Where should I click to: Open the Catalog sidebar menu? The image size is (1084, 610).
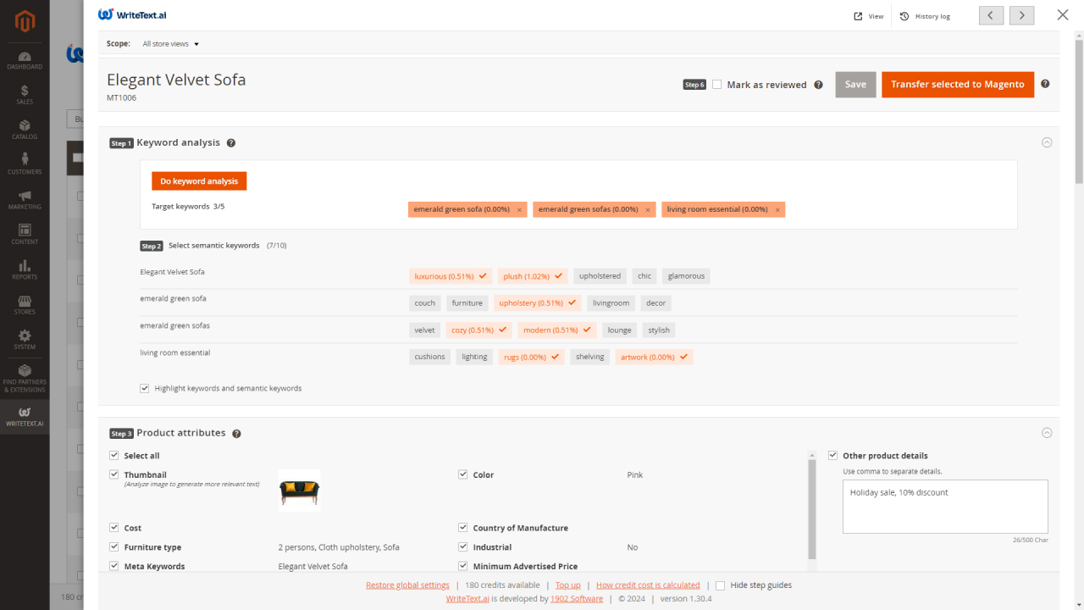[x=25, y=129]
